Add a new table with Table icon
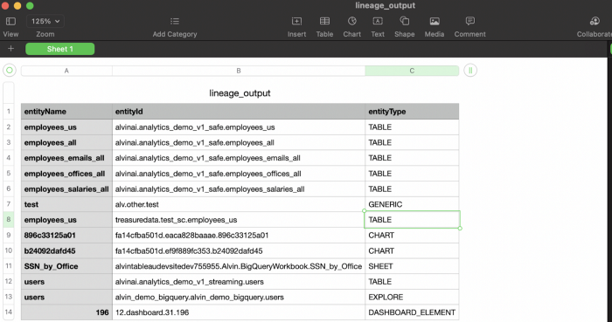The width and height of the screenshot is (612, 322). [324, 22]
